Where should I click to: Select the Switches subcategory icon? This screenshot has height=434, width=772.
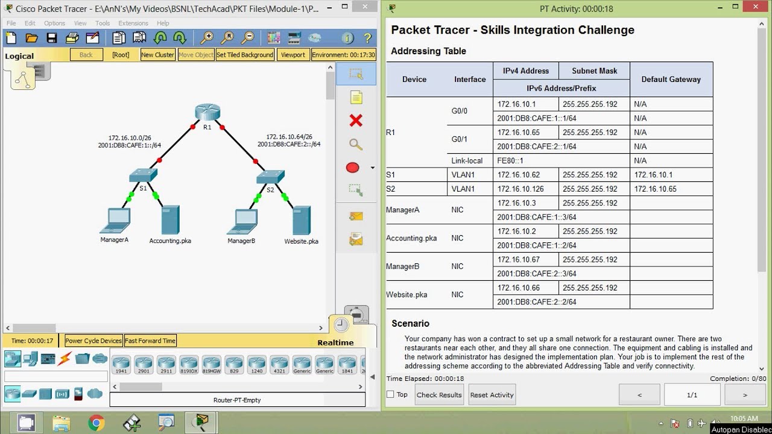pos(30,394)
